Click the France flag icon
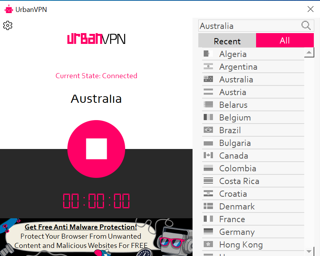Screen dimensions: 320x256 (208, 219)
